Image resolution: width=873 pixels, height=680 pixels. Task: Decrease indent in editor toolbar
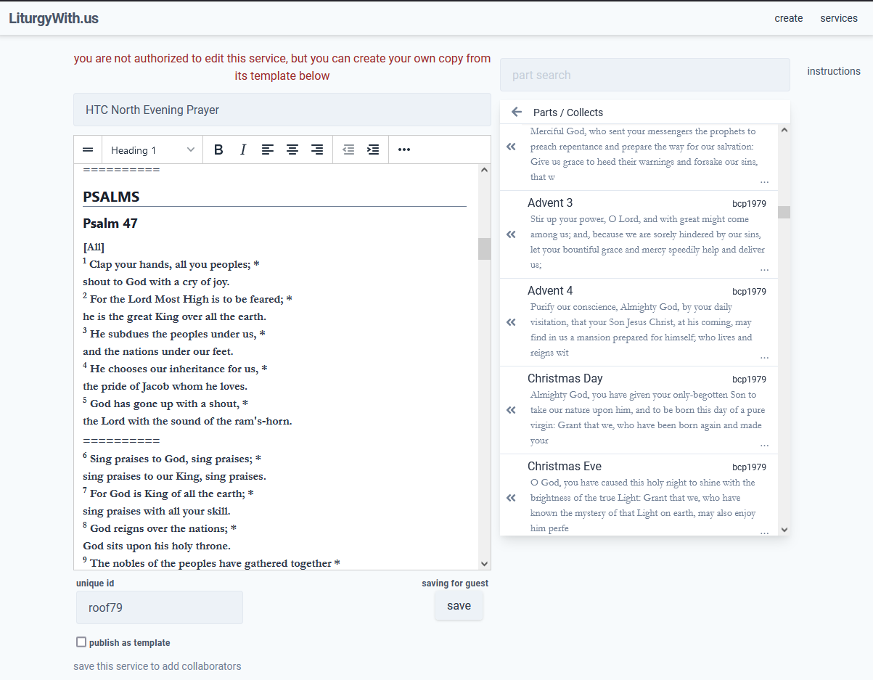[x=348, y=149]
